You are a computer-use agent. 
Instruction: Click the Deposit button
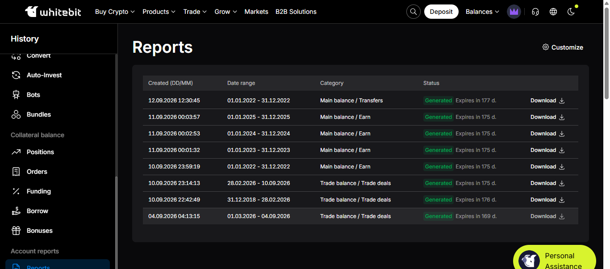[x=441, y=12]
